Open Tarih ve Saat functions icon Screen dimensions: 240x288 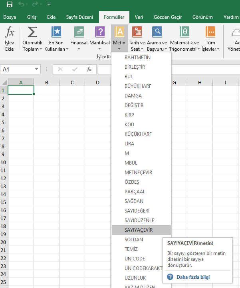137,33
